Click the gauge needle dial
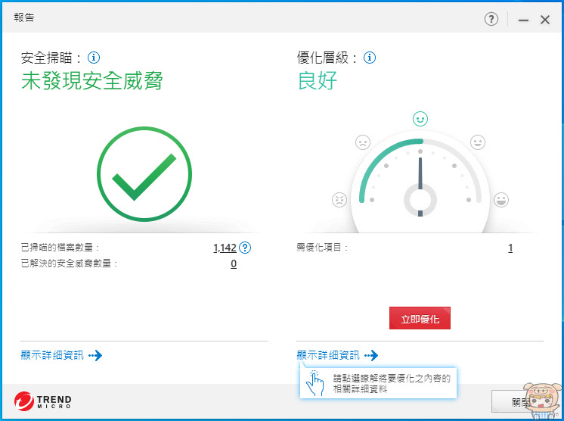 420,184
